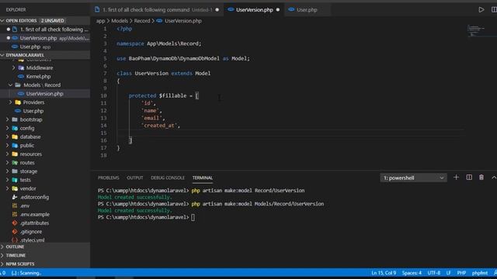This screenshot has height=279, width=497.
Task: Click the code minimap preview
Action: 475,30
